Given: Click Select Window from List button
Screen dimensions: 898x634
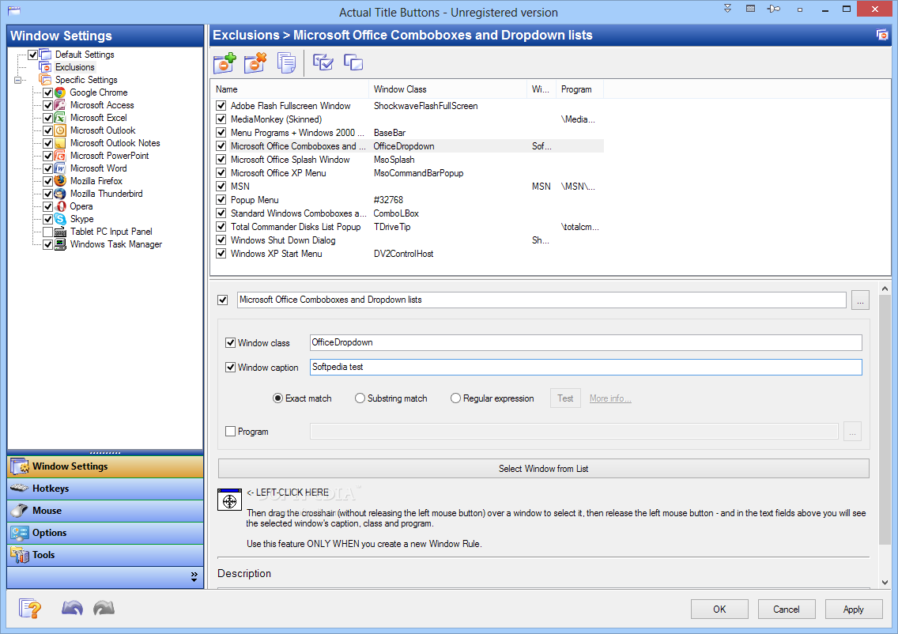Looking at the screenshot, I should point(544,469).
